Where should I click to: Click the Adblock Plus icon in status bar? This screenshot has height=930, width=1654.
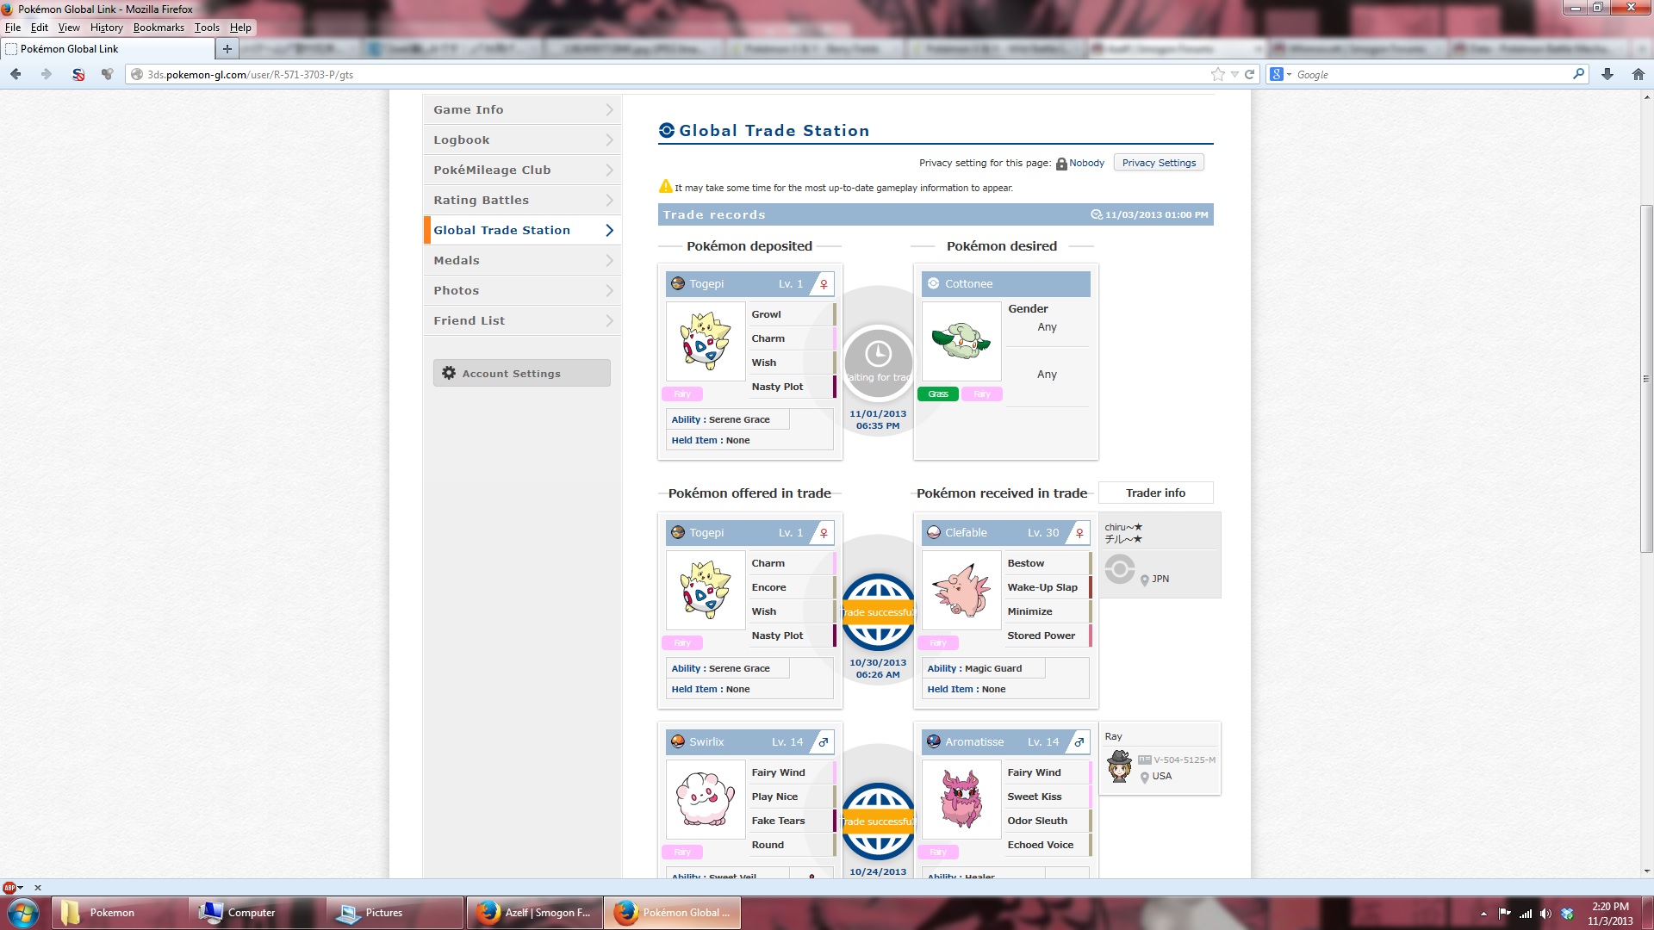tap(9, 888)
